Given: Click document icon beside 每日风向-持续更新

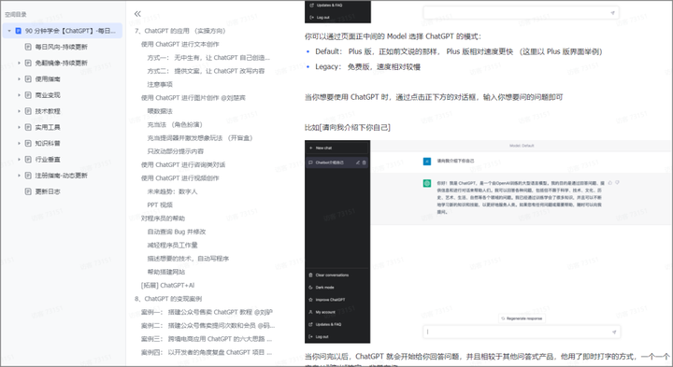Looking at the screenshot, I should 28,47.
